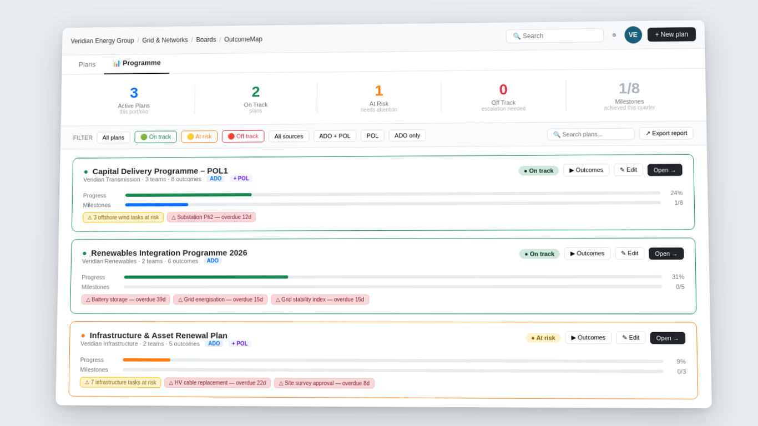Click the green status dot on Renewables Integration card
The width and height of the screenshot is (758, 426).
point(85,252)
